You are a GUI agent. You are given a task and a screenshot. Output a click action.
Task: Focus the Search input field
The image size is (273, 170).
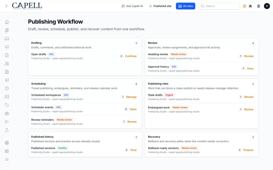[219, 6]
